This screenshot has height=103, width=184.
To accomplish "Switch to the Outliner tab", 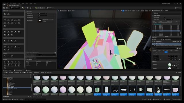I will [x=166, y=11].
